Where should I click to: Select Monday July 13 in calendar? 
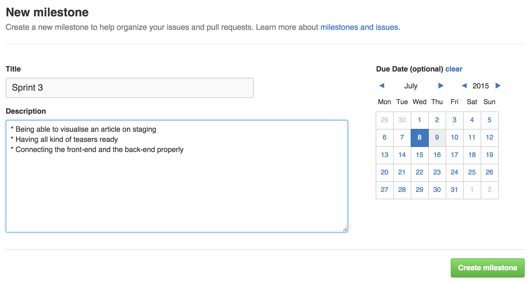coord(384,155)
